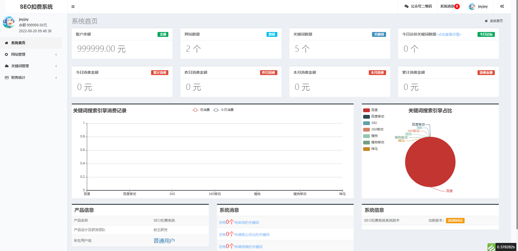Viewport: 518px width, 251px height.
Task: Click the home icon beside 系统首页 in sidebar
Action: [x=6, y=43]
